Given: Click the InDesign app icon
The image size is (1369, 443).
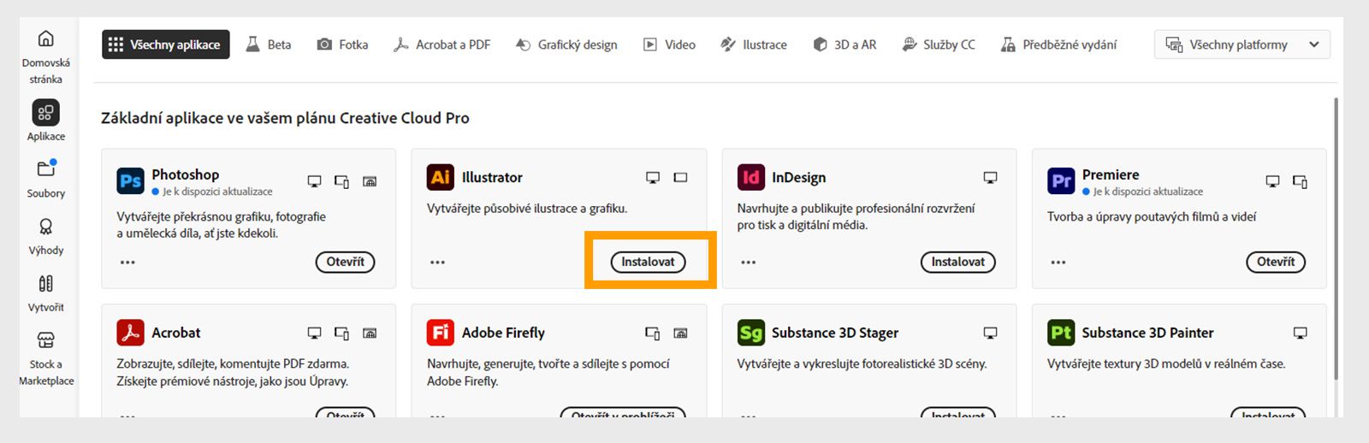Looking at the screenshot, I should click(x=751, y=177).
